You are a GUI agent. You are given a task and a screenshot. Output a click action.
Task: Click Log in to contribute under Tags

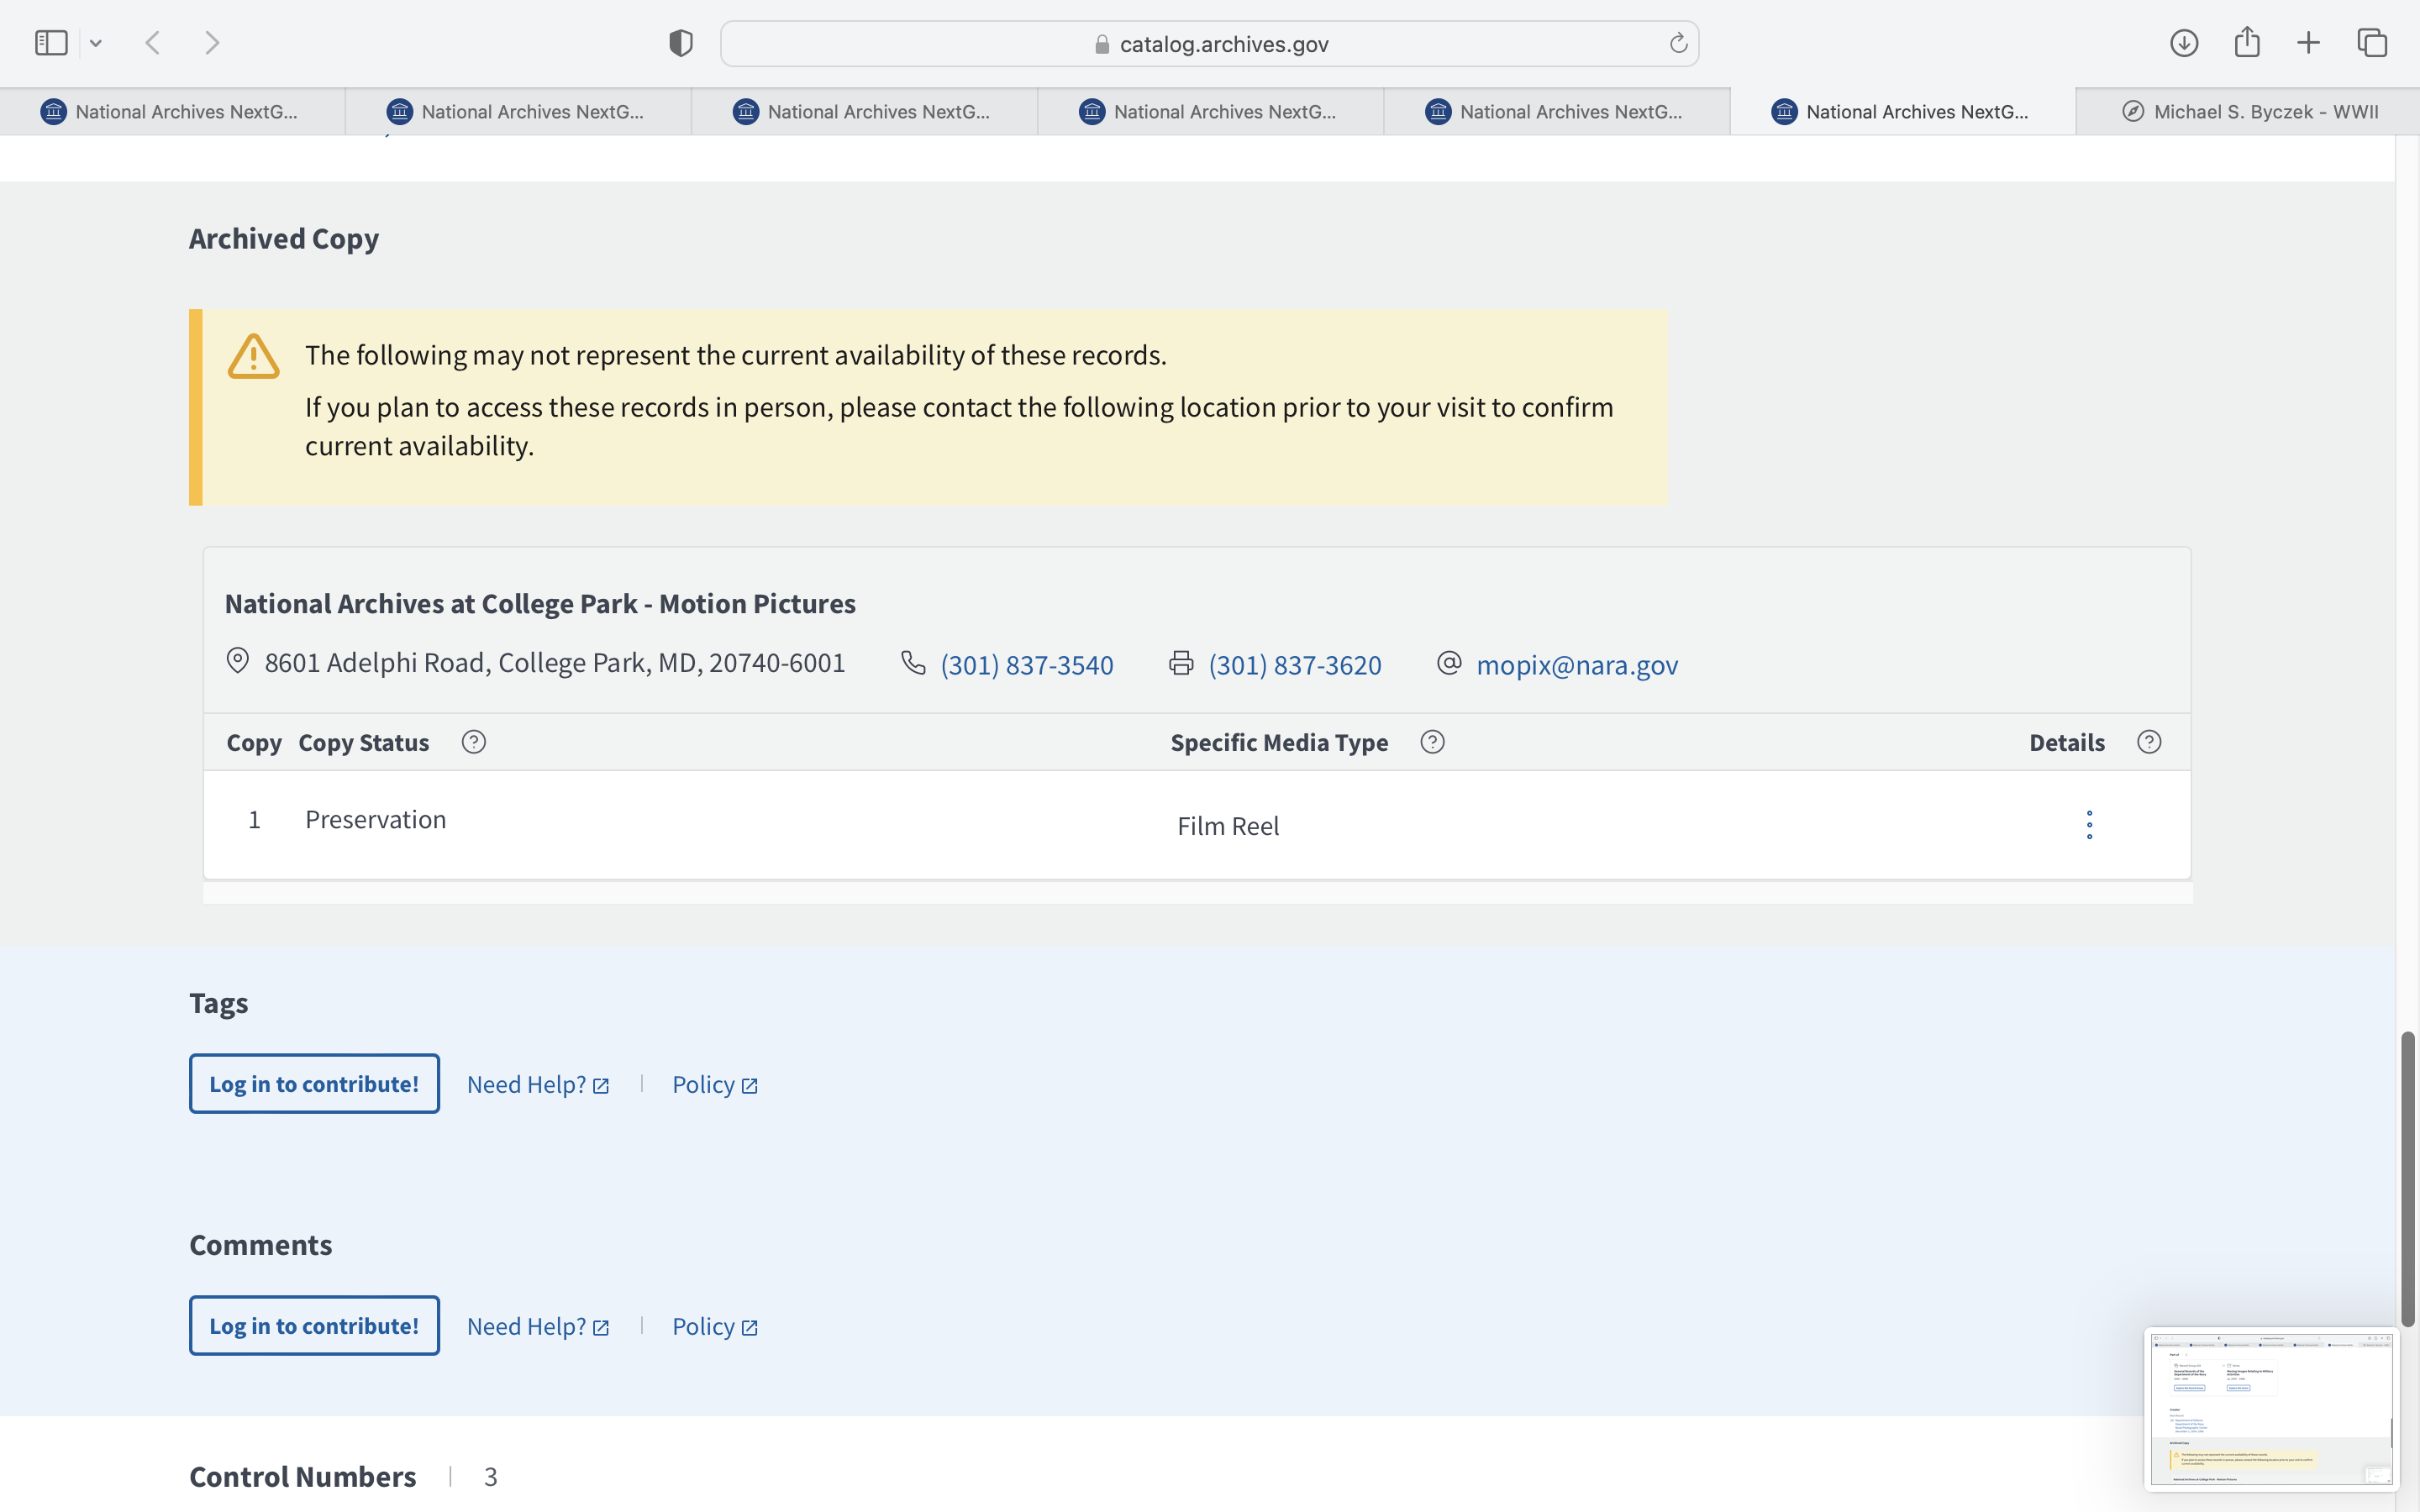(x=314, y=1084)
